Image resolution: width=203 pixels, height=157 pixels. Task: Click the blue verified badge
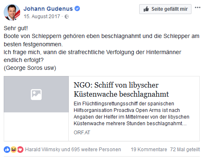point(77,9)
